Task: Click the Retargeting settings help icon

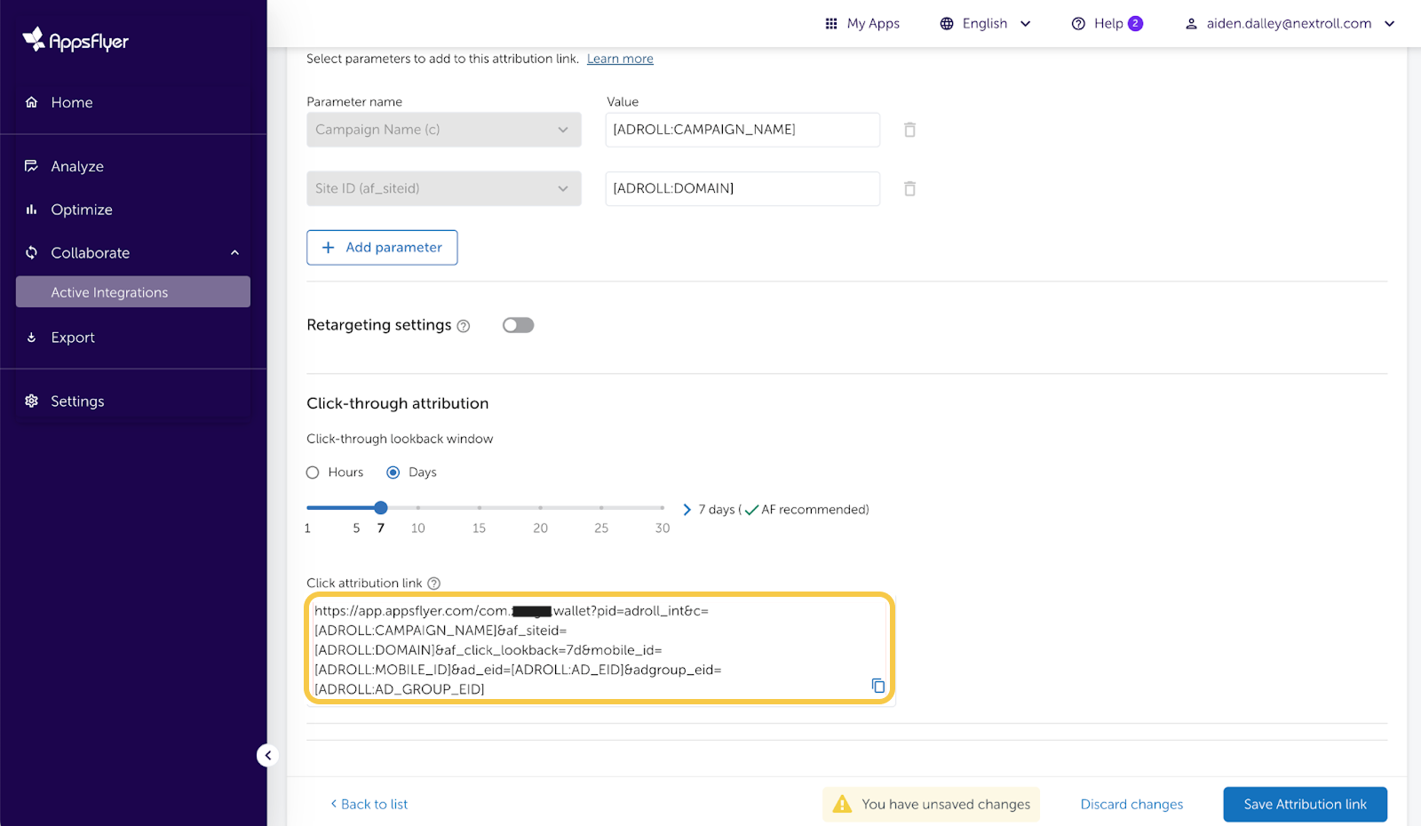Action: click(x=464, y=326)
